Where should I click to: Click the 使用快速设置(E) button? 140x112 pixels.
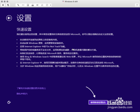(x=98, y=102)
